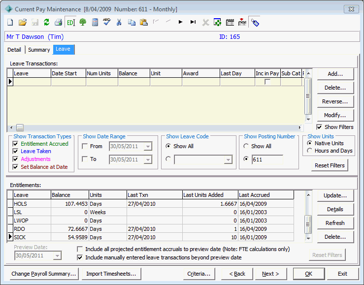Screen dimensions: 364x285
Task: Open the From date dropdown
Action: 148,147
